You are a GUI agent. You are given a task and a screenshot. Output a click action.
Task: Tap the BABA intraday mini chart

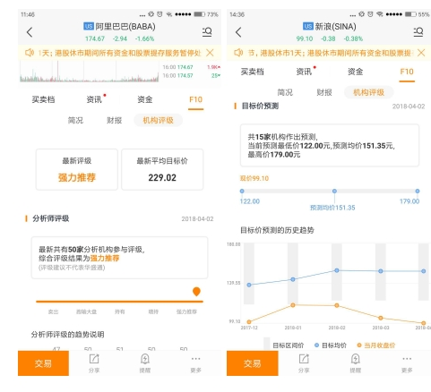pos(90,72)
